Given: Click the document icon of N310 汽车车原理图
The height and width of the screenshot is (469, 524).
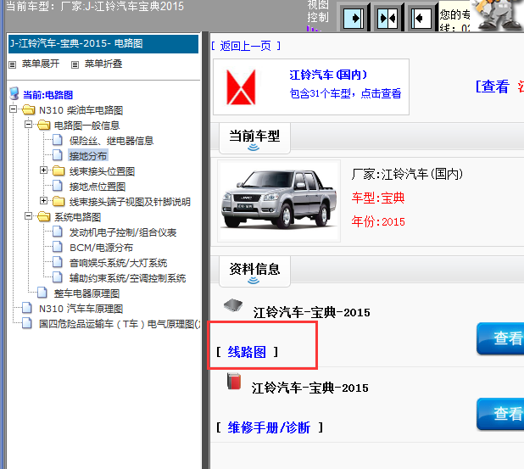Looking at the screenshot, I should coord(27,308).
